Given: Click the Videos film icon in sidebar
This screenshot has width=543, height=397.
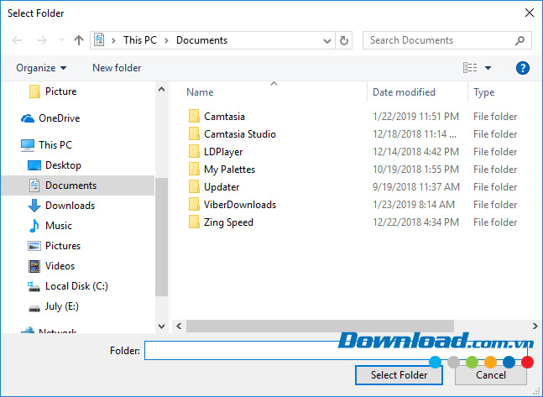Looking at the screenshot, I should tap(34, 266).
